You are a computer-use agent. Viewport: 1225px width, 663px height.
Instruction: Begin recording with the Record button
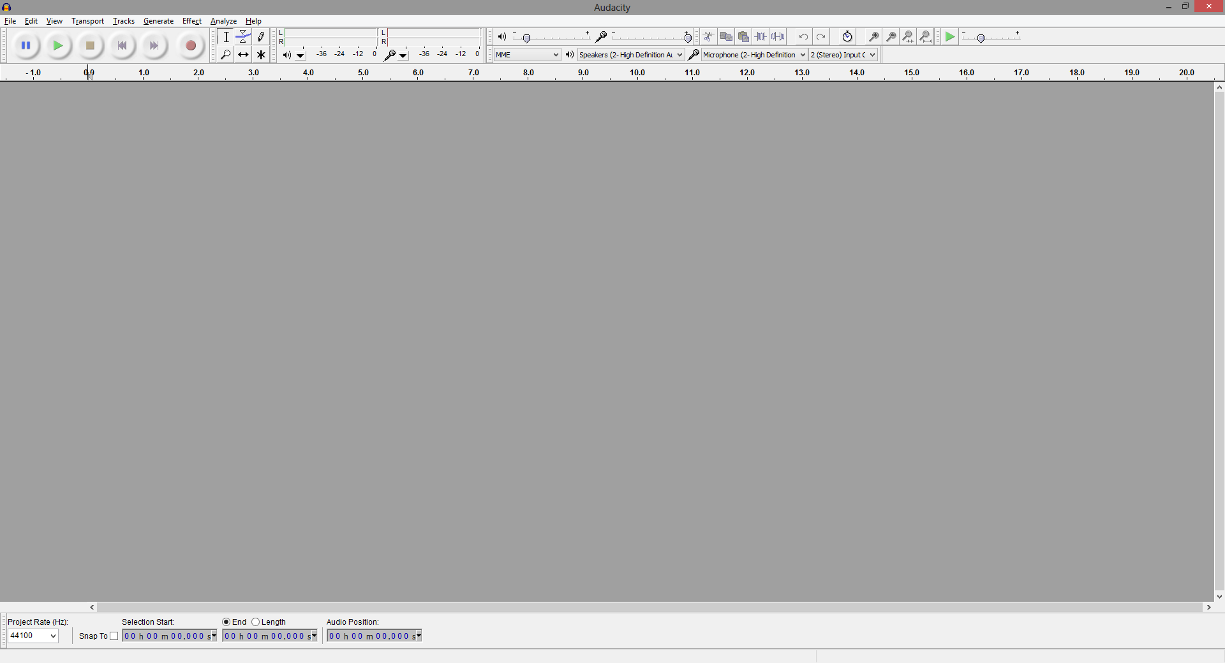click(x=190, y=46)
